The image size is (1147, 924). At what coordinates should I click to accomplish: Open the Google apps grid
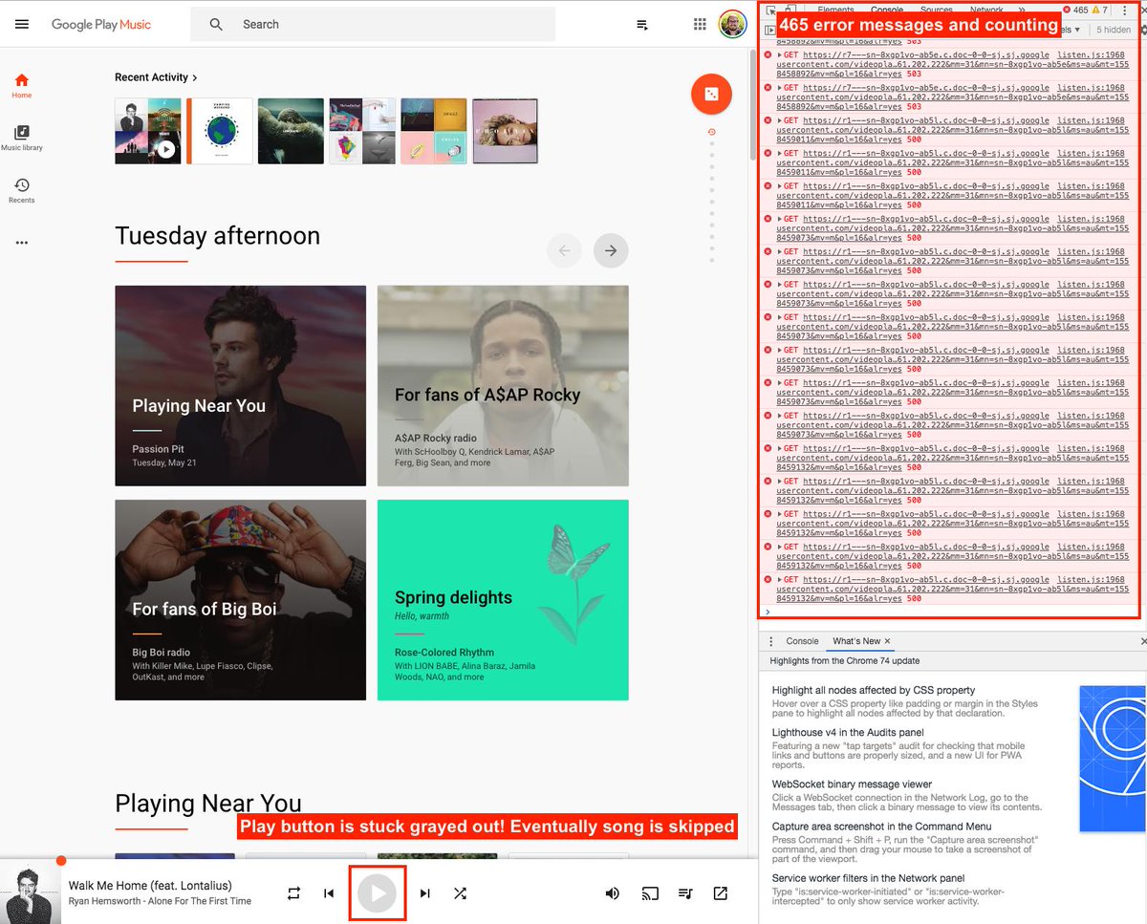click(701, 24)
